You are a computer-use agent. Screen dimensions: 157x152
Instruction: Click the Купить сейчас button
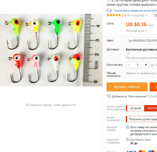(127, 87)
